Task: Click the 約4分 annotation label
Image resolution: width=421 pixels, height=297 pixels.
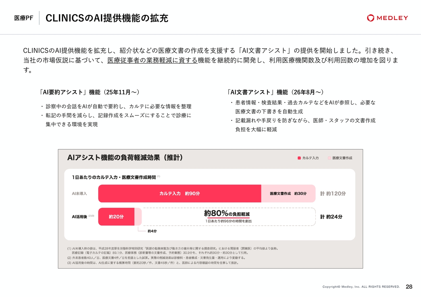Action: [152, 231]
